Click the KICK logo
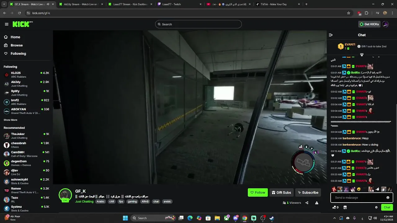The width and height of the screenshot is (397, 223). 23,24
